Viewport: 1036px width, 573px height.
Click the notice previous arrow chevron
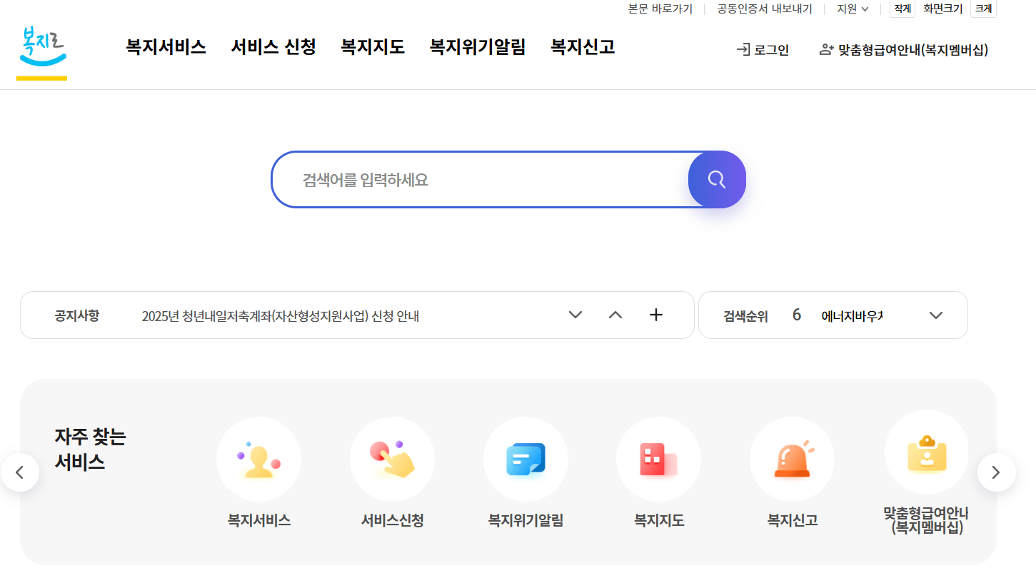[615, 315]
